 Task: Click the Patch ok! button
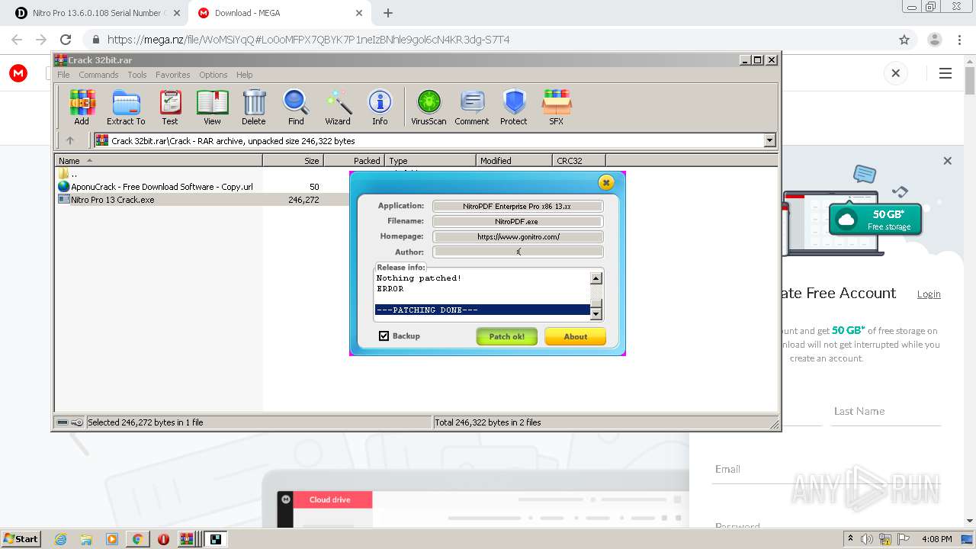[x=507, y=336]
